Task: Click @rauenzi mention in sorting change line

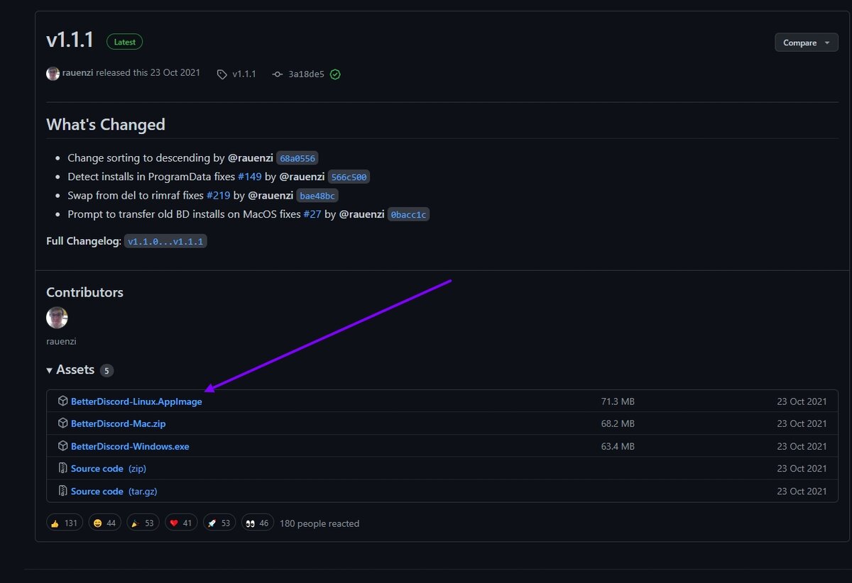Action: 251,157
